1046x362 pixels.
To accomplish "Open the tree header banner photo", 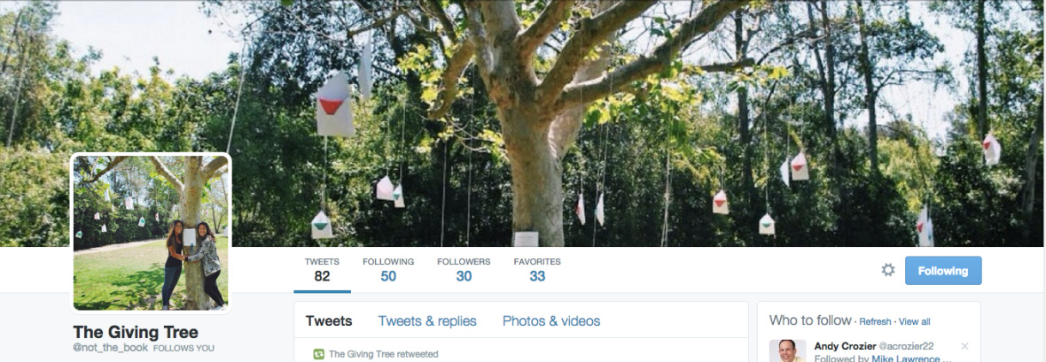I will (523, 123).
